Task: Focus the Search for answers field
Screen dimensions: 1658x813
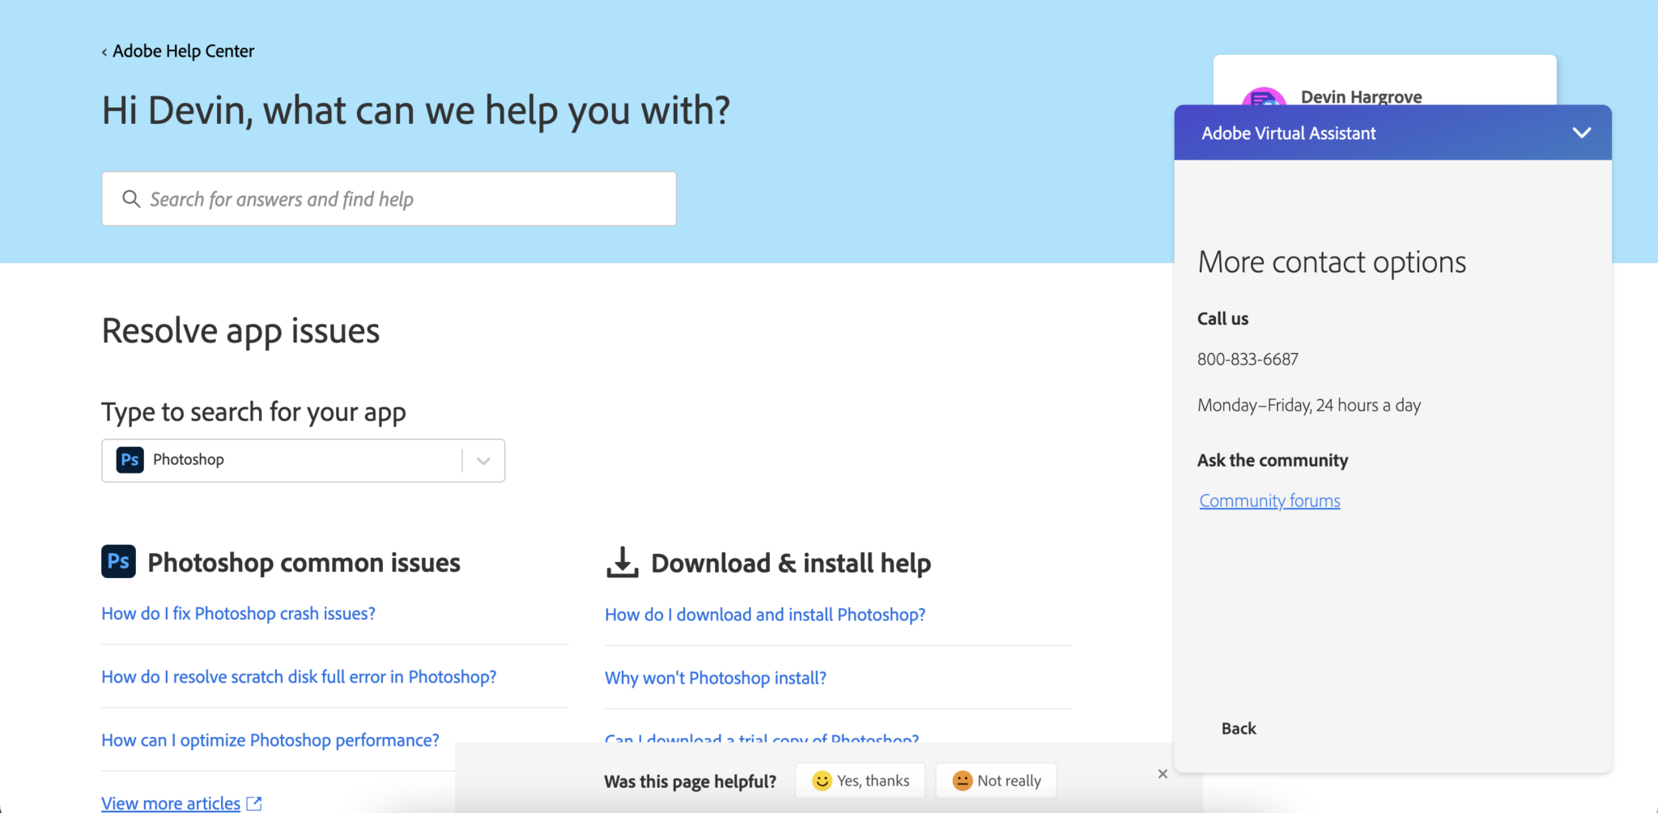Action: (x=389, y=198)
